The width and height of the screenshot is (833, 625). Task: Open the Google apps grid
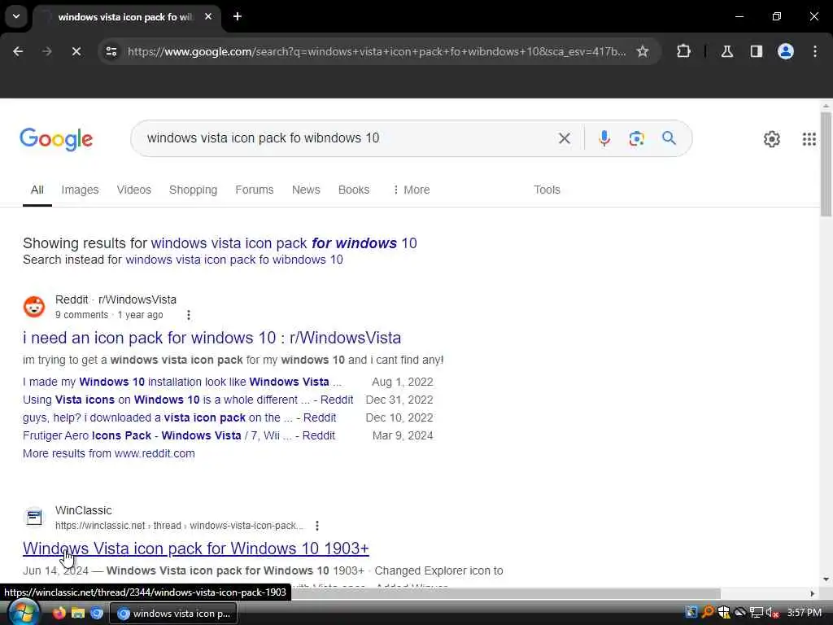click(809, 139)
